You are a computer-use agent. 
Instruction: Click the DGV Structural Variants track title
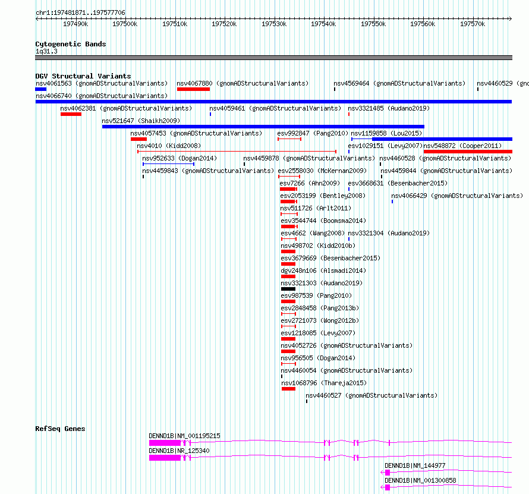pos(83,76)
